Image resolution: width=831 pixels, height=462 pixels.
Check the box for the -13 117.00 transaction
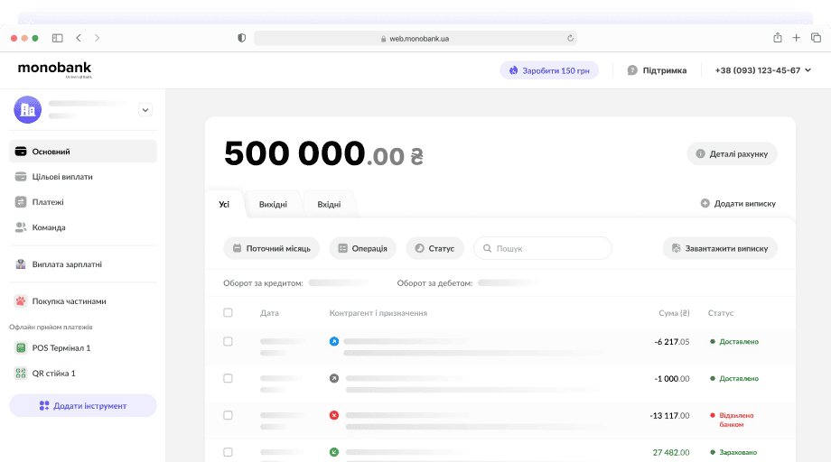click(x=228, y=415)
